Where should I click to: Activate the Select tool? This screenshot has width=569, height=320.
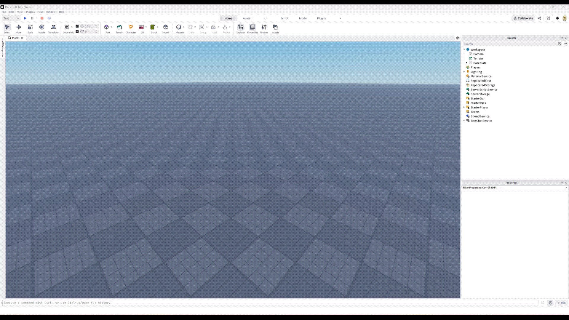click(x=7, y=28)
